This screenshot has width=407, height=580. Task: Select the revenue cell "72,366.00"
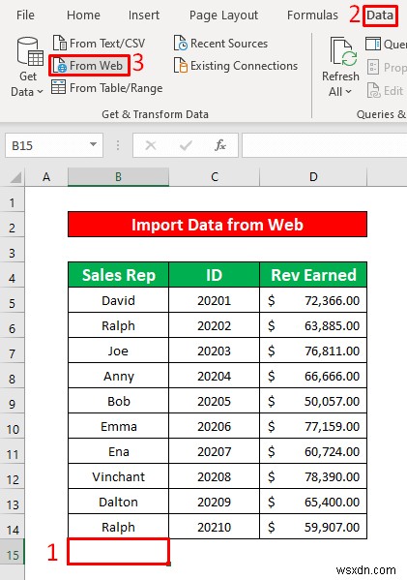pyautogui.click(x=313, y=300)
